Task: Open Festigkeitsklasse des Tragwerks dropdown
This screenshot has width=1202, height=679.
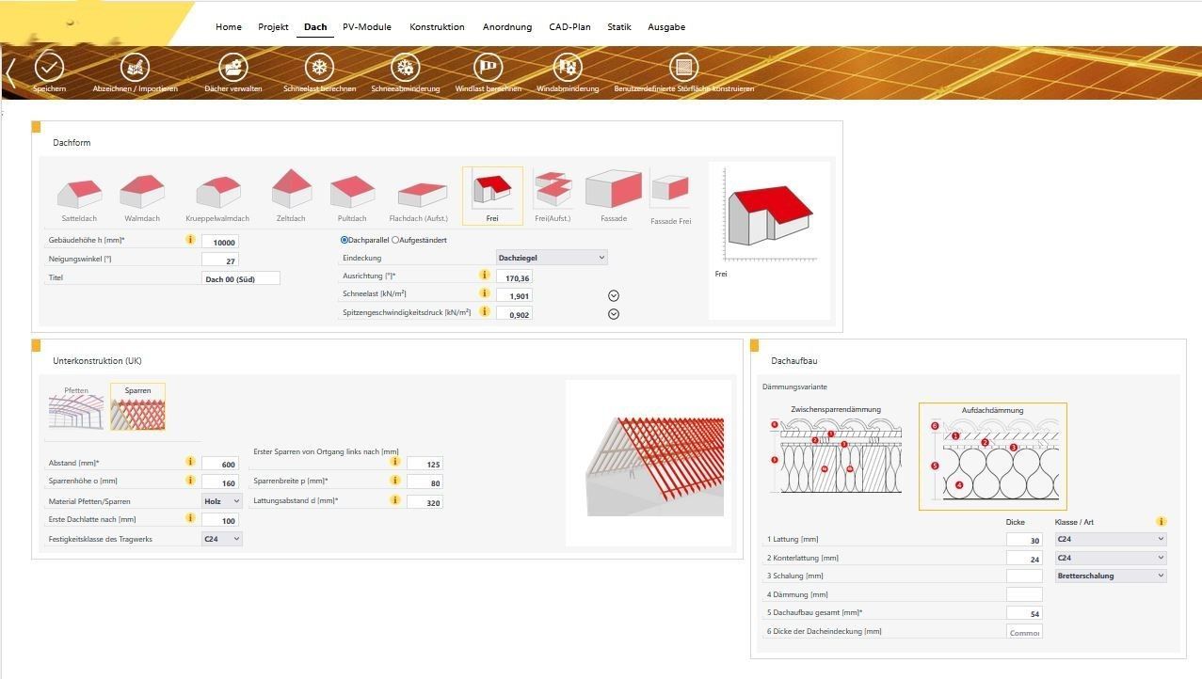Action: [x=222, y=539]
